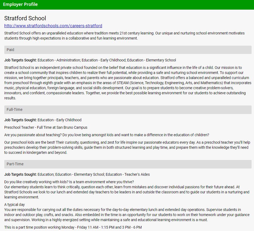Click 'Education - Administration' job target text
The image size is (254, 231).
click(x=59, y=60)
